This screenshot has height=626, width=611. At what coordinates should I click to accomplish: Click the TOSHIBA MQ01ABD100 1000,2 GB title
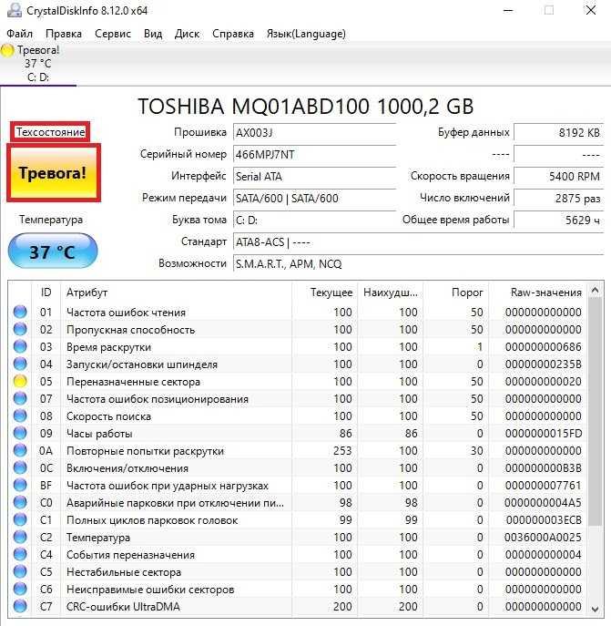(x=306, y=107)
